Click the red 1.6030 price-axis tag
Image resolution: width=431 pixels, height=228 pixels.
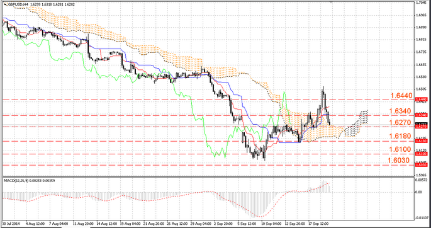(x=421, y=164)
